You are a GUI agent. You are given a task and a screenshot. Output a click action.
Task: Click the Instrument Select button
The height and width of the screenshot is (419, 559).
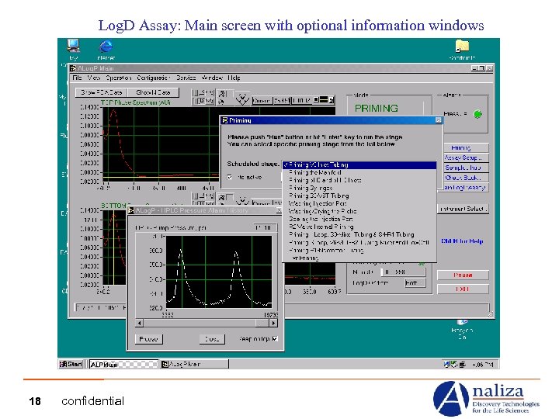[x=463, y=209]
